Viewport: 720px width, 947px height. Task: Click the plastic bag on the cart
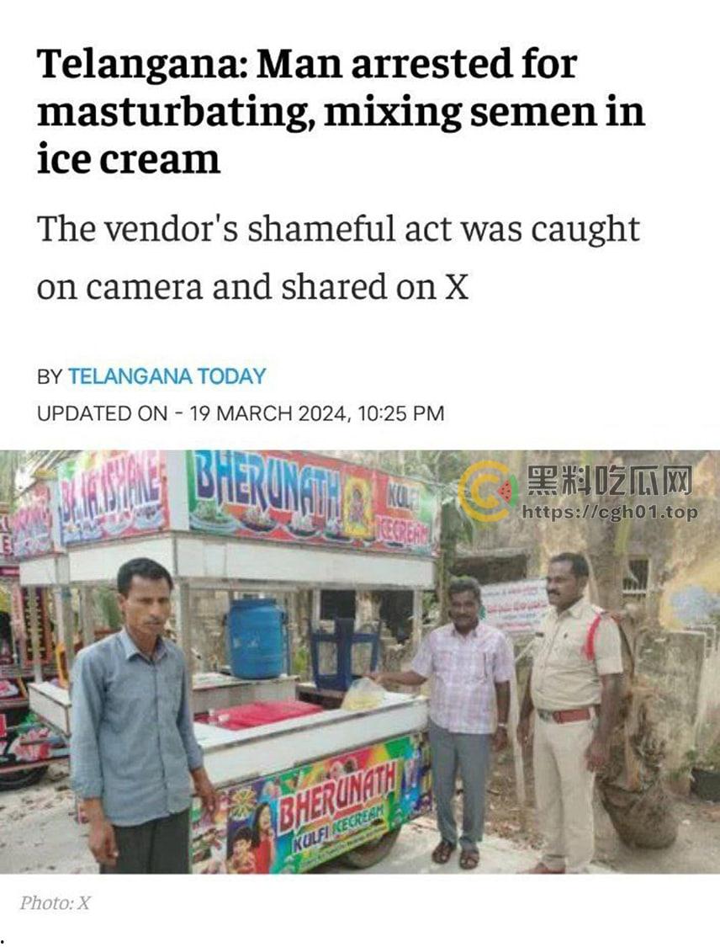[363, 694]
